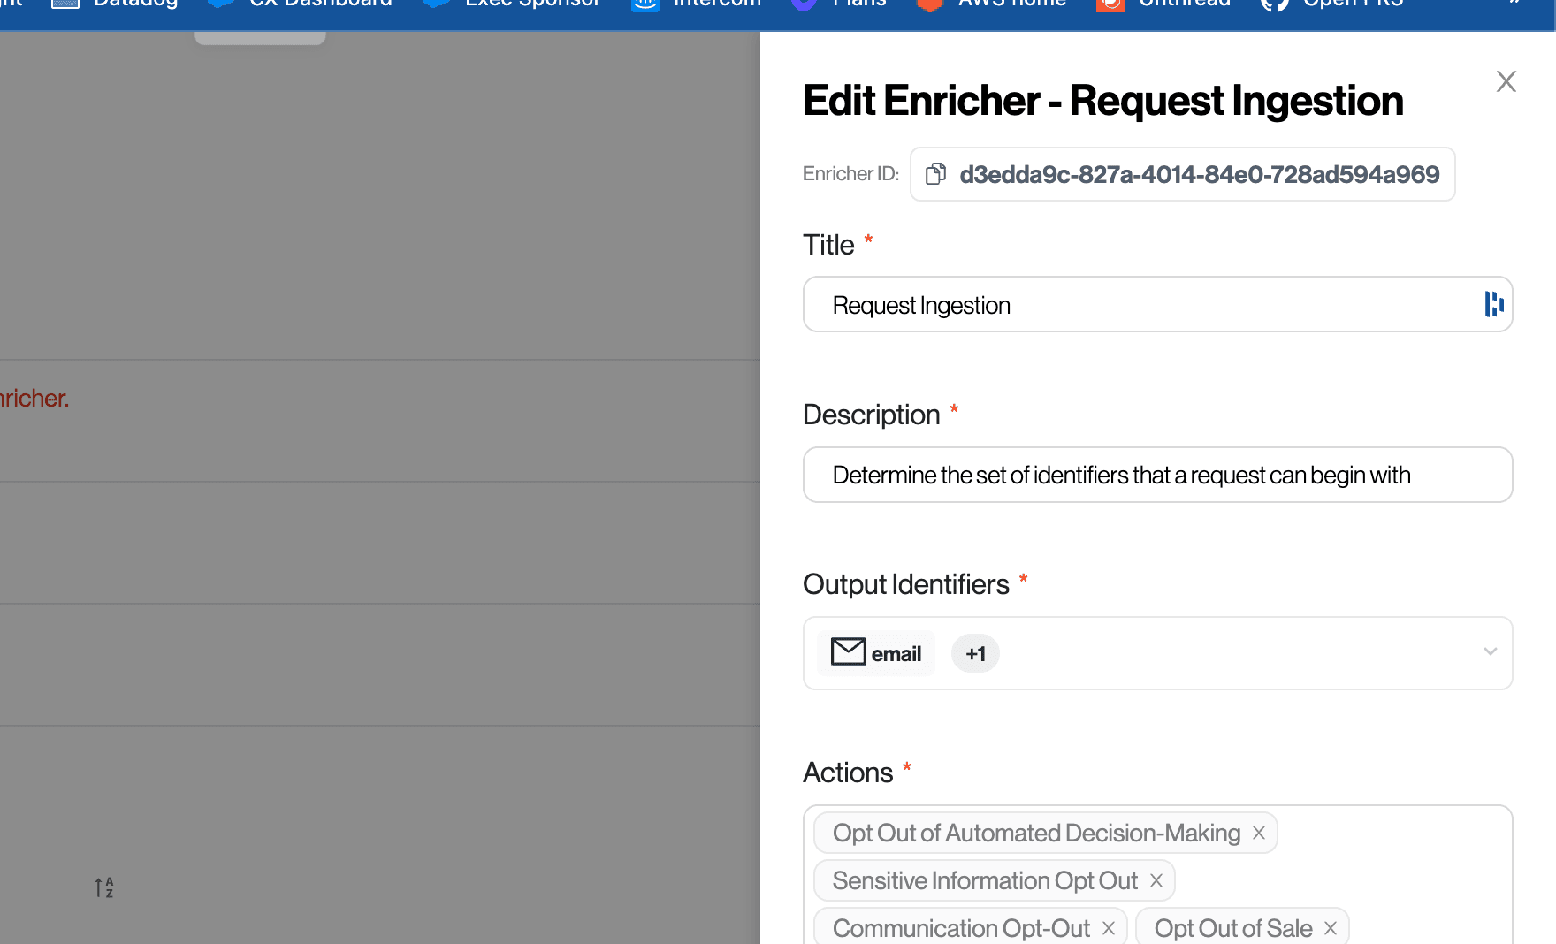Click the Enricher ID value text

(1199, 174)
